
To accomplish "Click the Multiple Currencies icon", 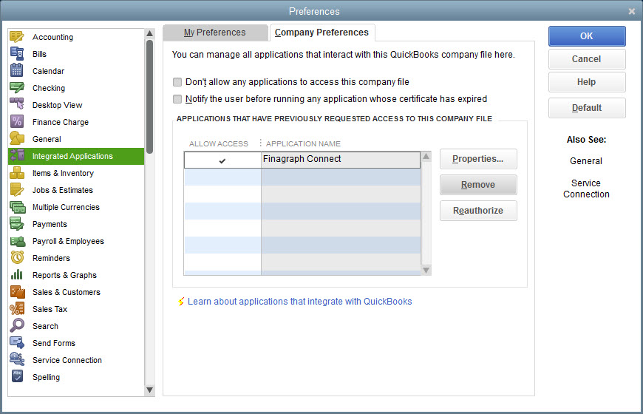I will coord(17,207).
